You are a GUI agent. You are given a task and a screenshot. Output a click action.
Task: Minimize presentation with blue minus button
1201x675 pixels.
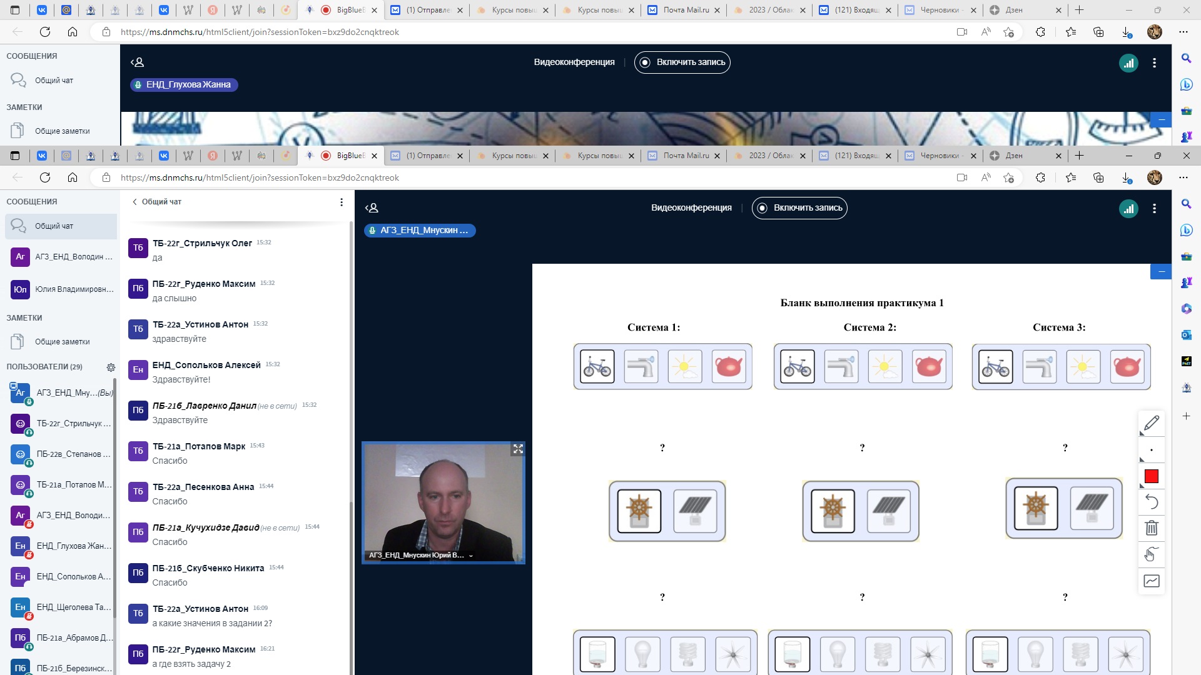[1161, 271]
